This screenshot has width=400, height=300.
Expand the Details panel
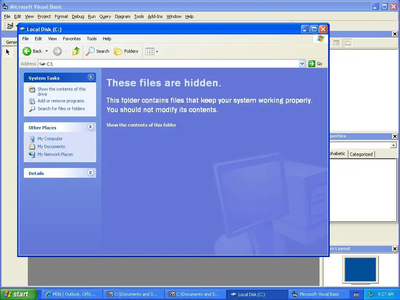(x=91, y=173)
